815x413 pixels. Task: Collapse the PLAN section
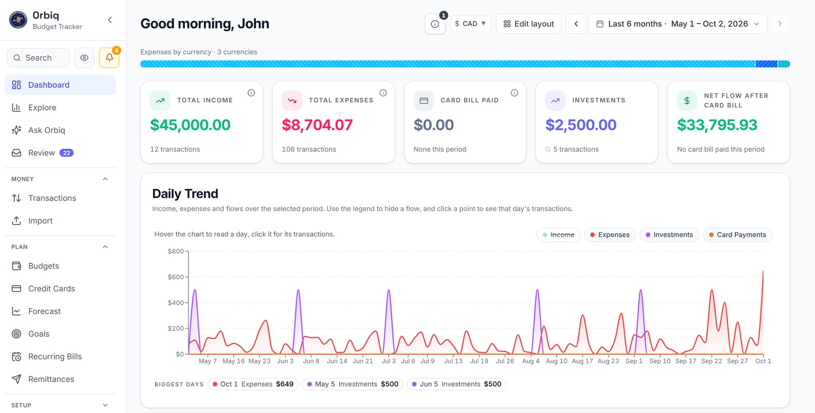coord(105,247)
